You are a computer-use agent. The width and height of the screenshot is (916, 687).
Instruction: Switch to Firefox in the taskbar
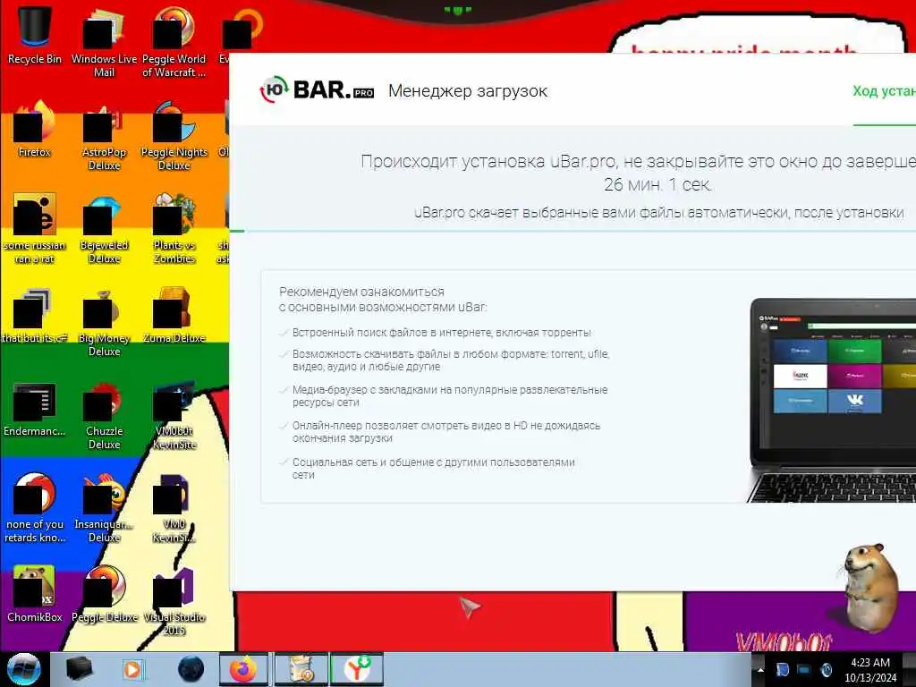click(243, 669)
